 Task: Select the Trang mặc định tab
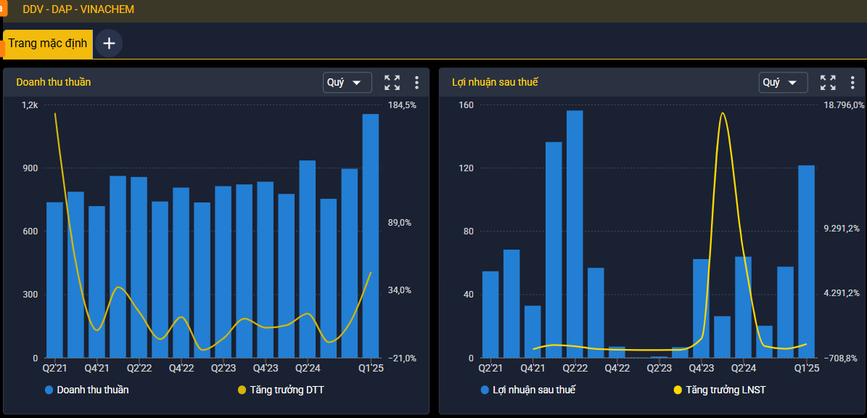[x=48, y=43]
